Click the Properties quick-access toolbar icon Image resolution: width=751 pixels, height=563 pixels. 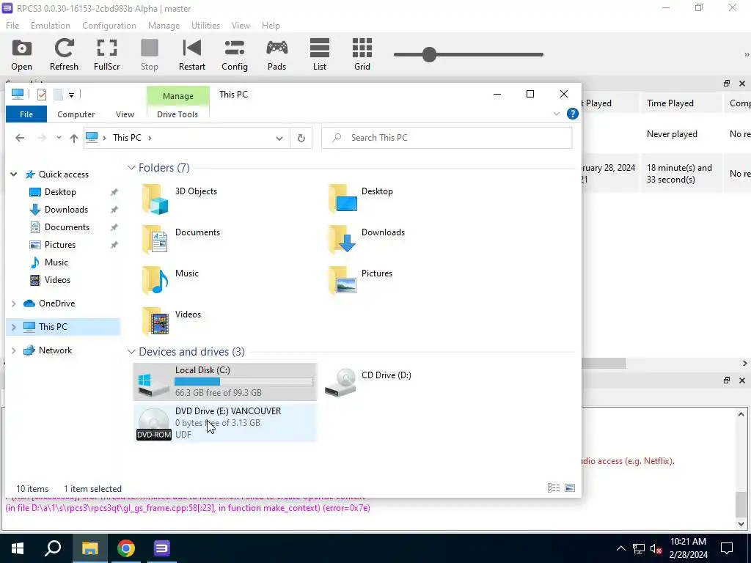(x=42, y=95)
